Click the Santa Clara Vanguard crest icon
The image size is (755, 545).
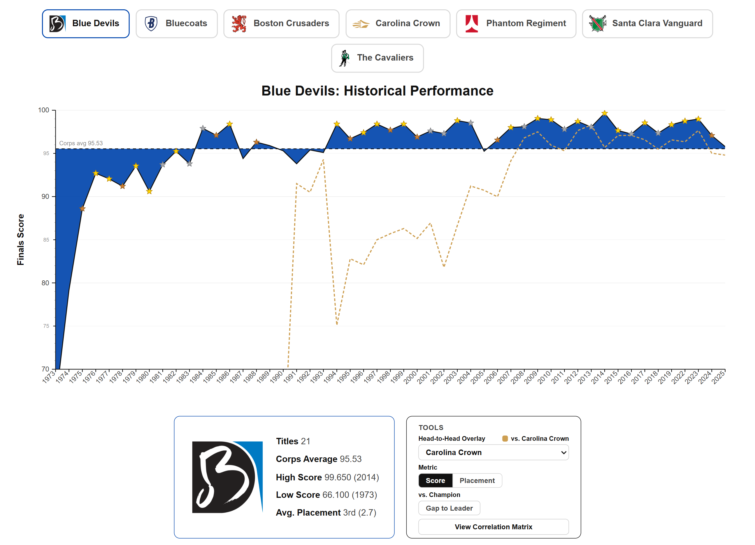click(x=597, y=24)
